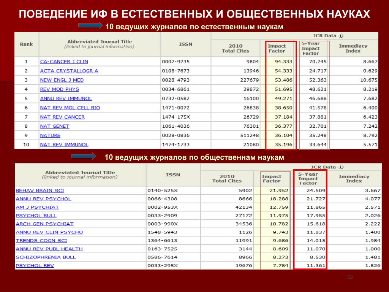
Task: Open ANNU REV PSYCHOL journal link
Action: point(43,199)
